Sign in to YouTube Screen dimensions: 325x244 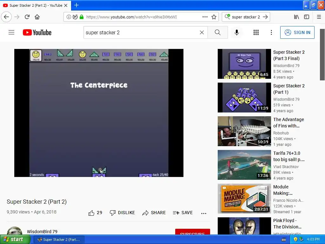[x=297, y=32]
